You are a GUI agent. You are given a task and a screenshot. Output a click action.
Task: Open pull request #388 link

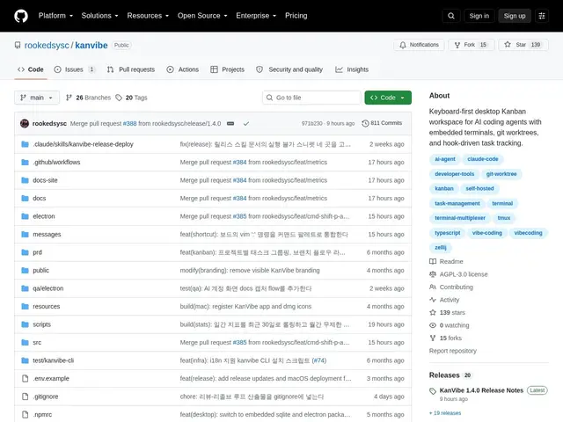[x=129, y=123]
